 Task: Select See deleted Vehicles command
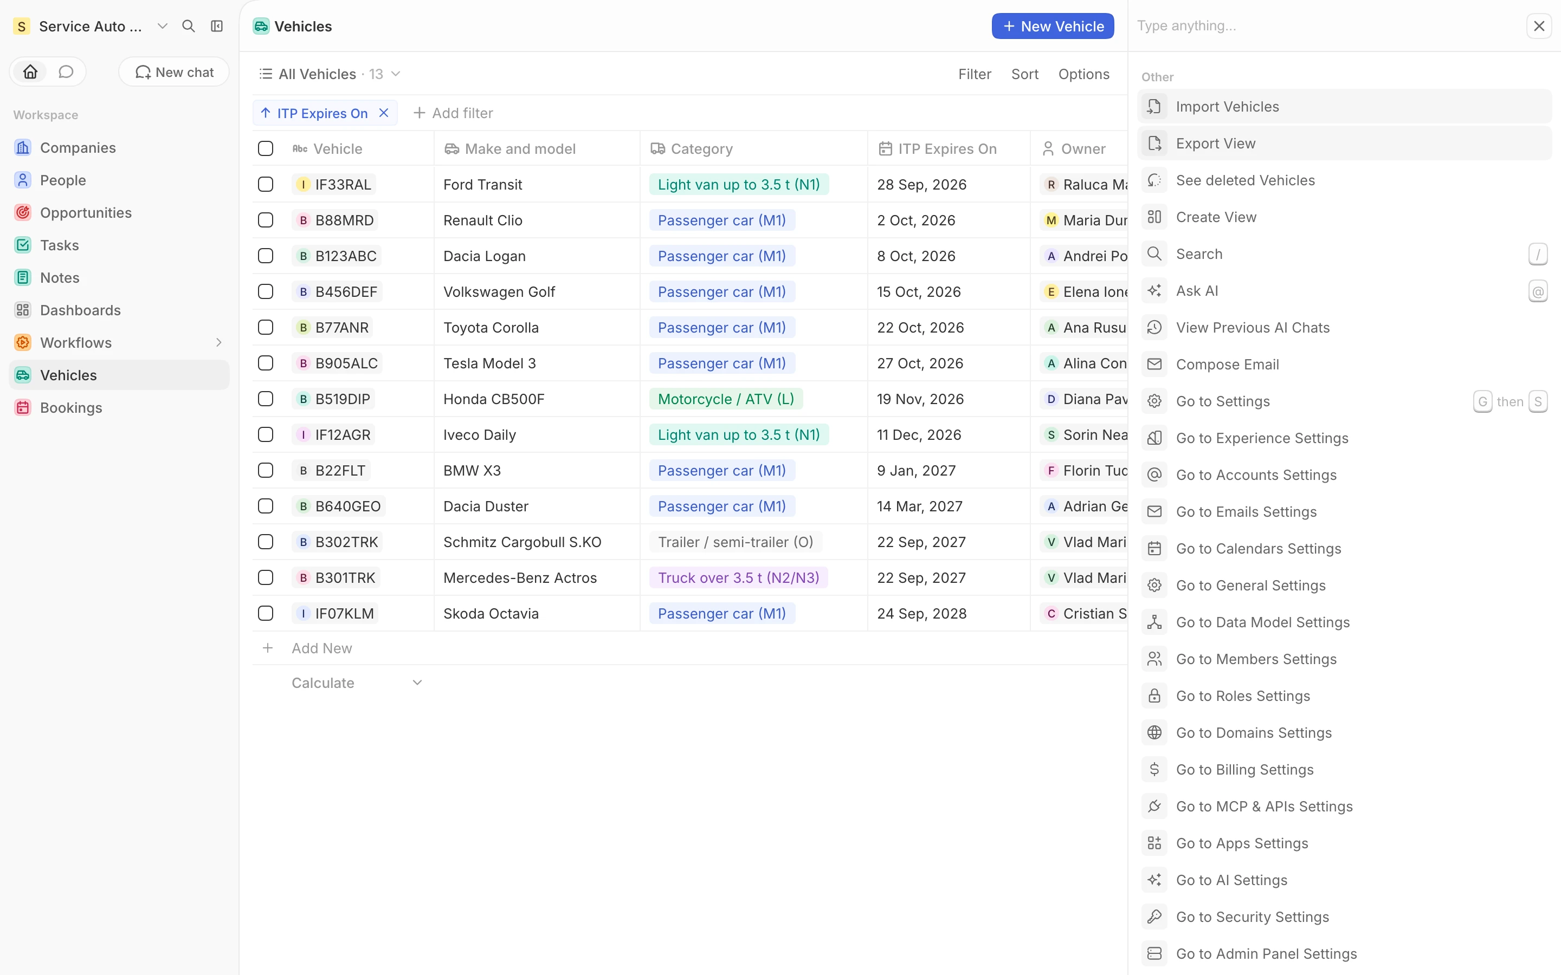pos(1344,180)
